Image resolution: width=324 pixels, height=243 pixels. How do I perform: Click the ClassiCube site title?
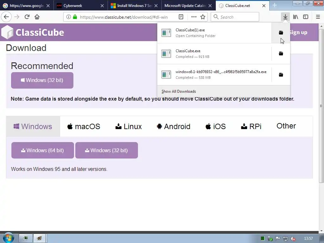pyautogui.click(x=40, y=33)
